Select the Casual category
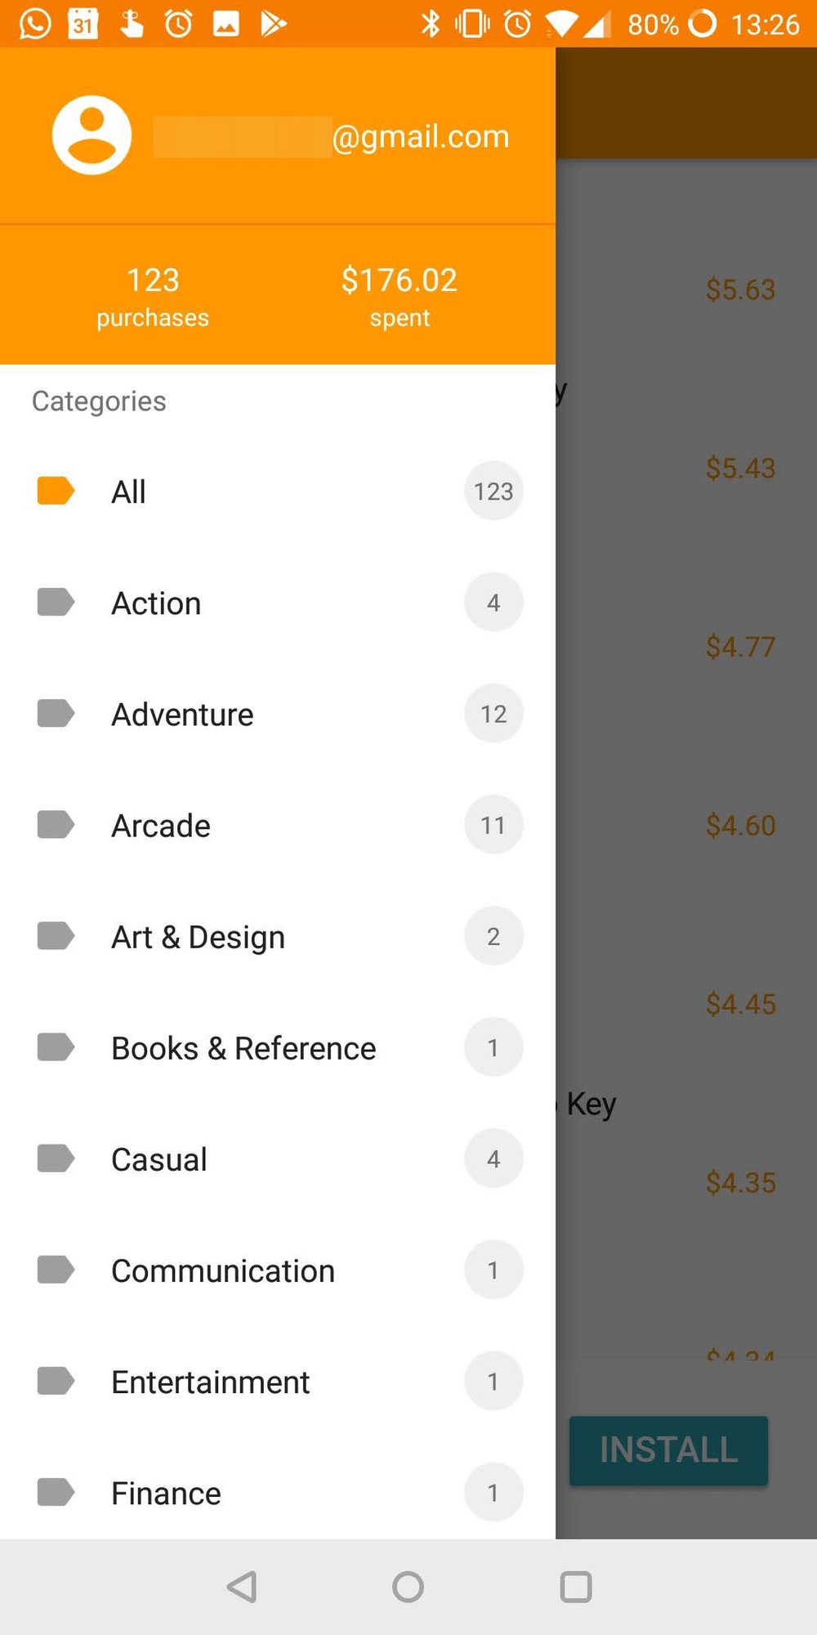 [159, 1159]
